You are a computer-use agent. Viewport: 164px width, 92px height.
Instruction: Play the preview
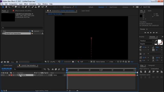click(151, 33)
